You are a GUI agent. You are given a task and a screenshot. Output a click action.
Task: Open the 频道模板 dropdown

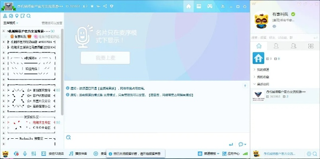pos(208,153)
